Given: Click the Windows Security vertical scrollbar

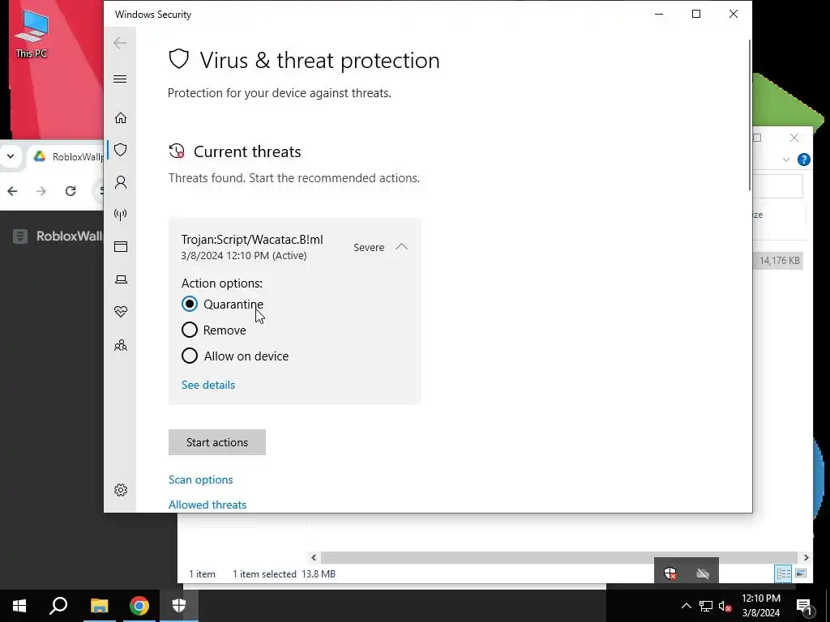Looking at the screenshot, I should pos(750,115).
